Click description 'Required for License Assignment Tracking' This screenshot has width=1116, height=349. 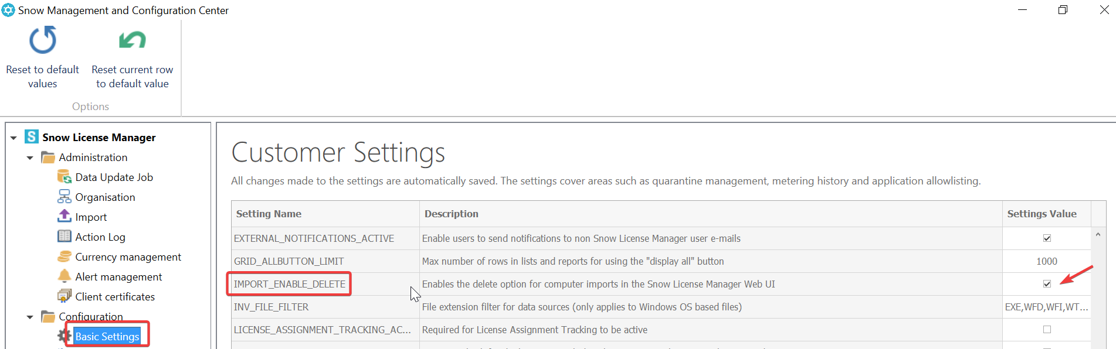(535, 330)
